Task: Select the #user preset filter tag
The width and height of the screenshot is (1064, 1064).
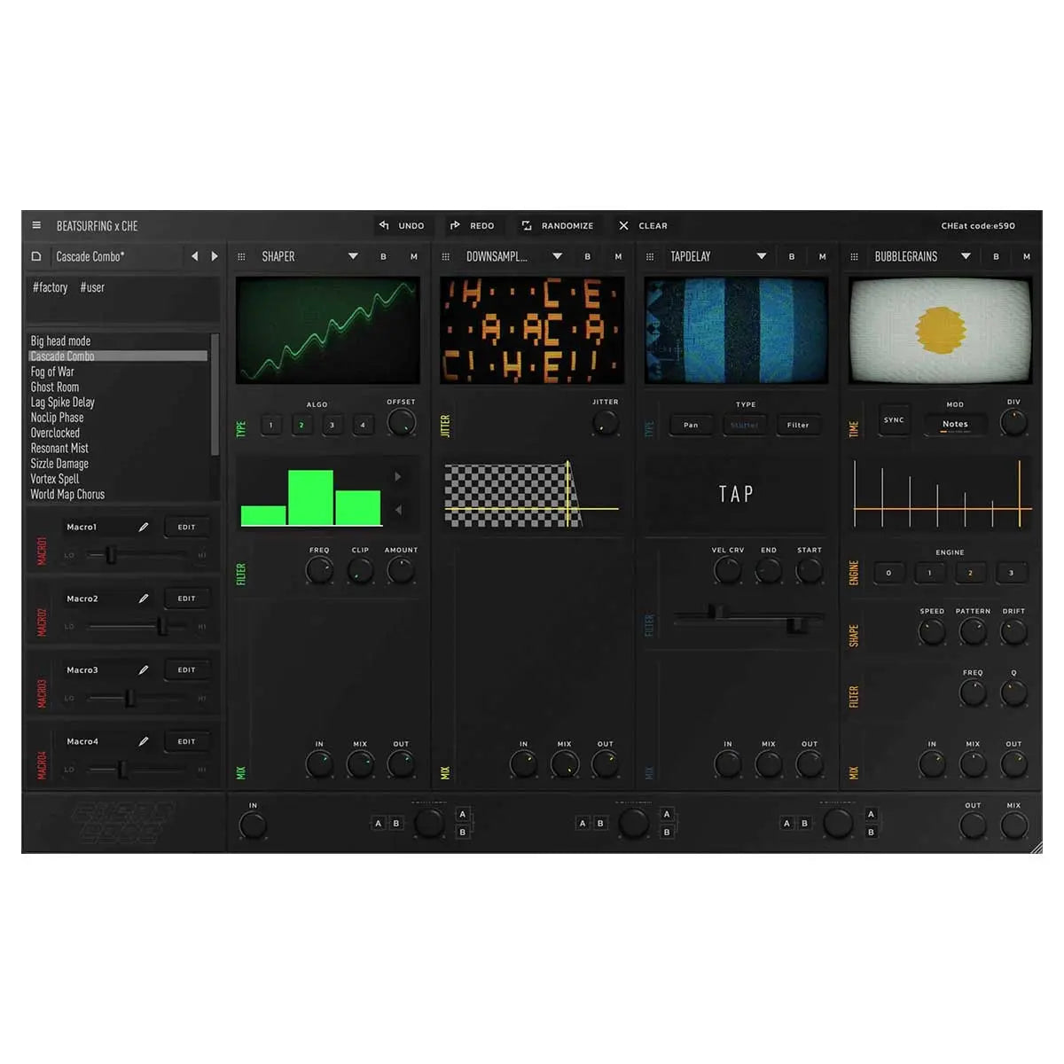Action: pos(93,287)
